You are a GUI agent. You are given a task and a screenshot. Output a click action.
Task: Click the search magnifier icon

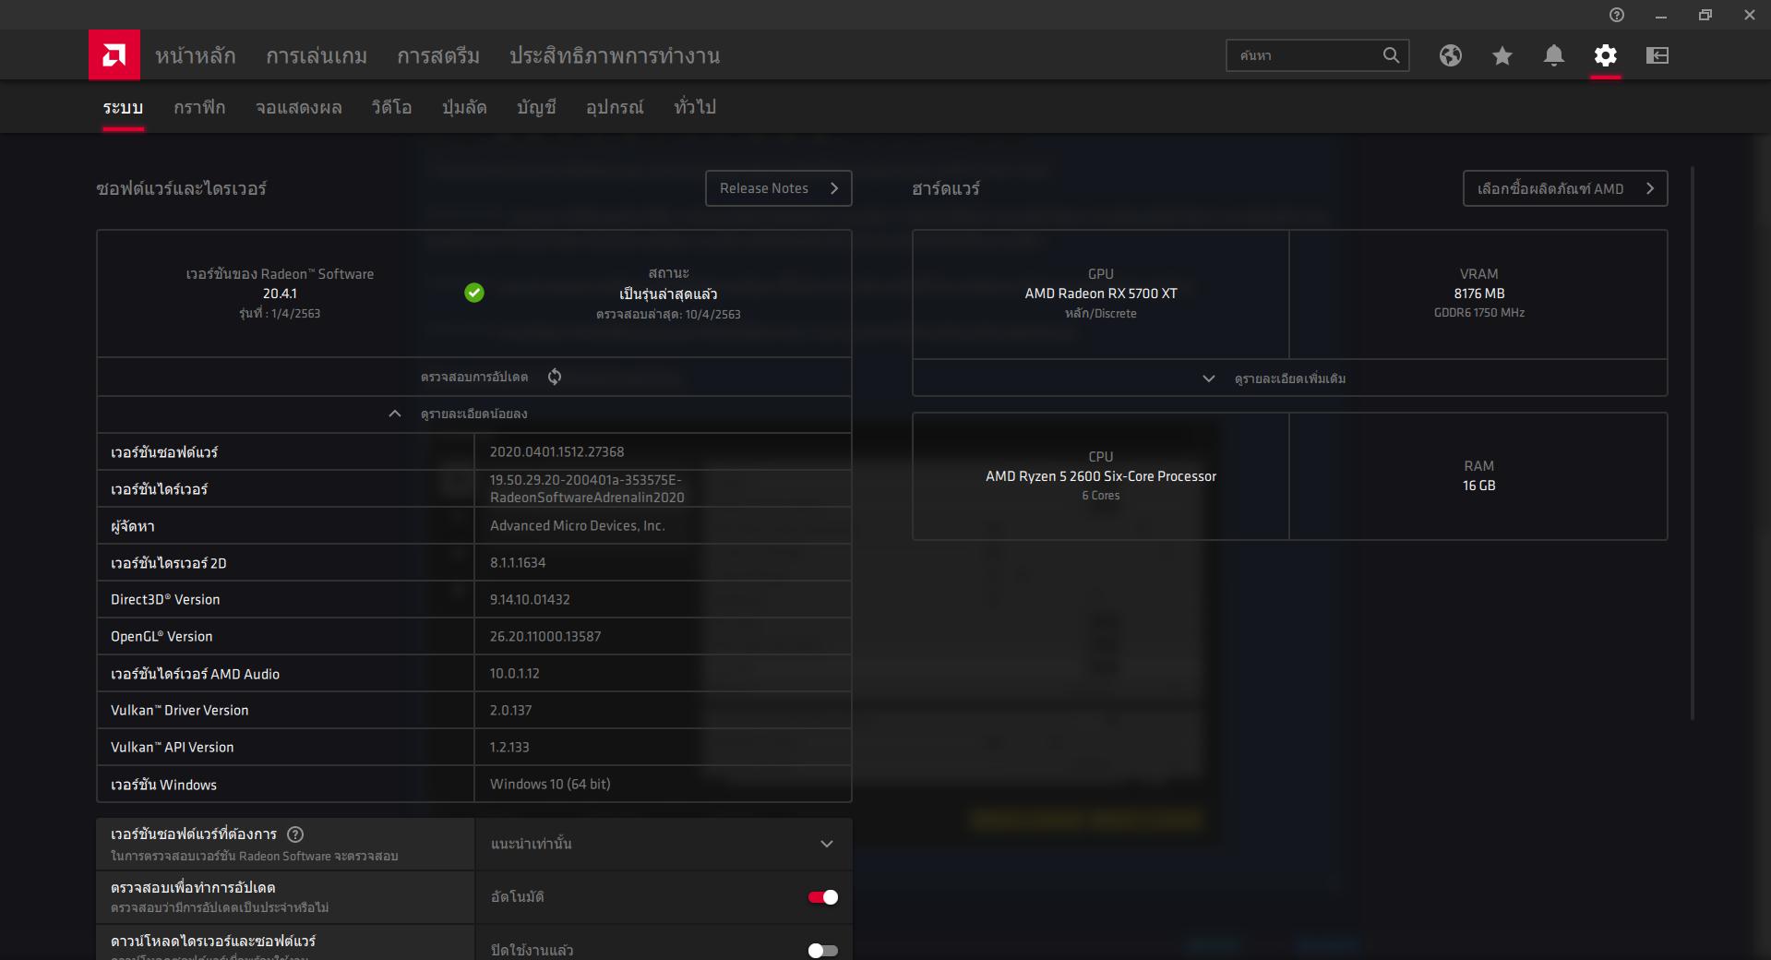click(x=1391, y=55)
